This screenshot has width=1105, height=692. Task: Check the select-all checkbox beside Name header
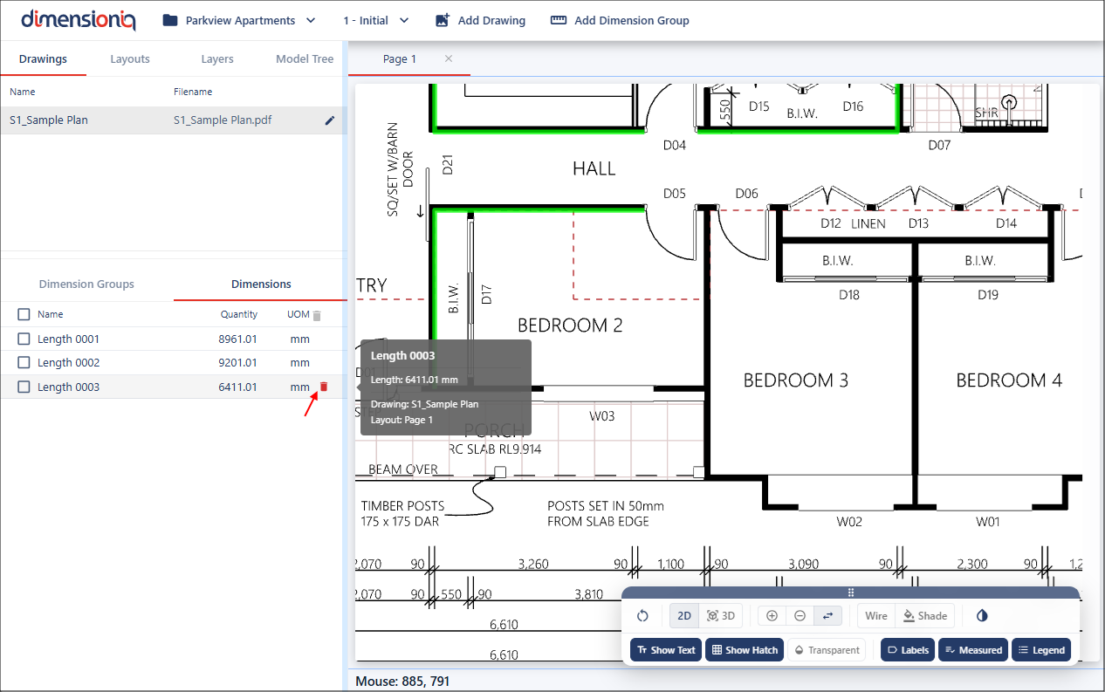[24, 314]
